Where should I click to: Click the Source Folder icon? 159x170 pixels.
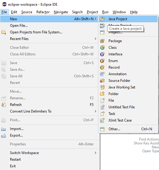tap(102, 81)
